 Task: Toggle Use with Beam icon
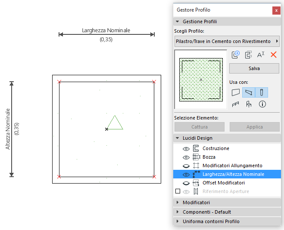[x=249, y=92]
